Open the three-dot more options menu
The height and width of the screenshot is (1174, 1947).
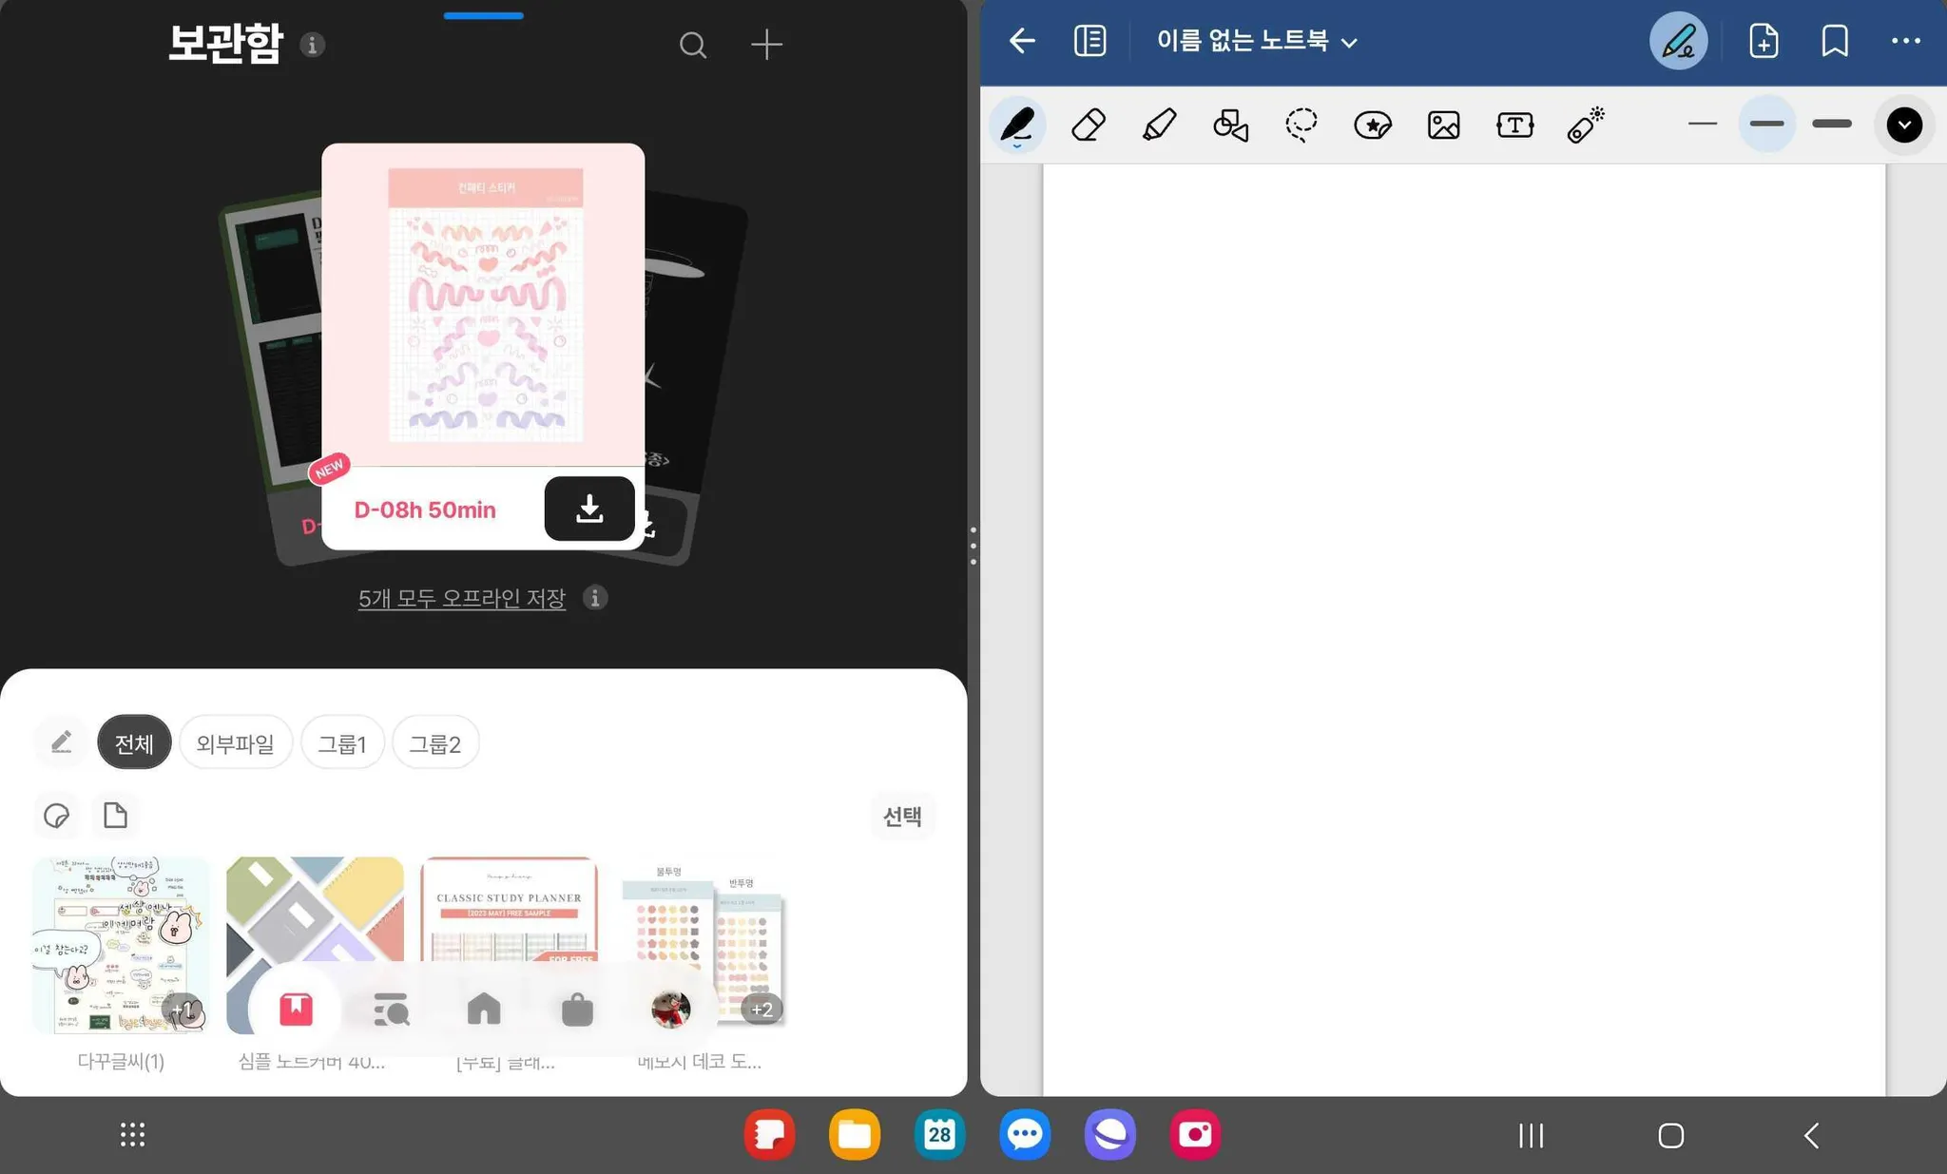click(1905, 41)
